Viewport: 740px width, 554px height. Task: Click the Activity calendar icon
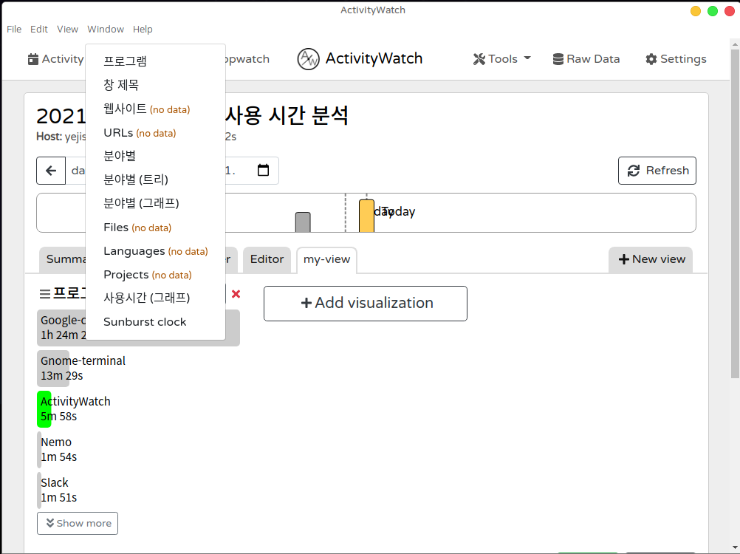pyautogui.click(x=33, y=59)
